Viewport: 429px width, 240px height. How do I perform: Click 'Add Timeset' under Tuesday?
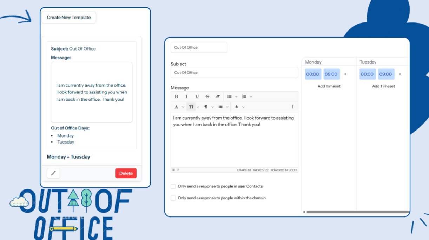(x=383, y=86)
